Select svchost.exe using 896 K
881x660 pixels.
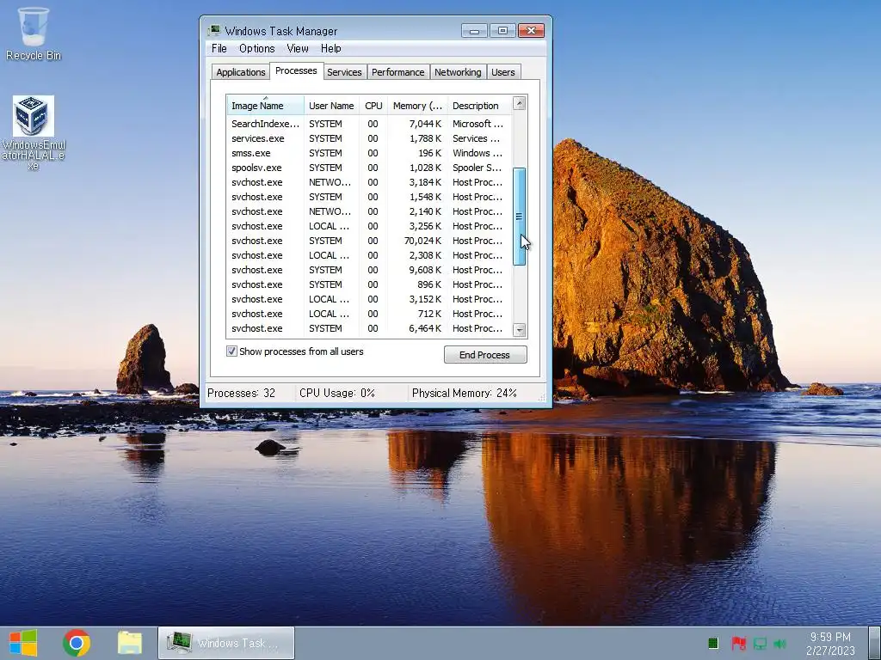[x=369, y=284]
